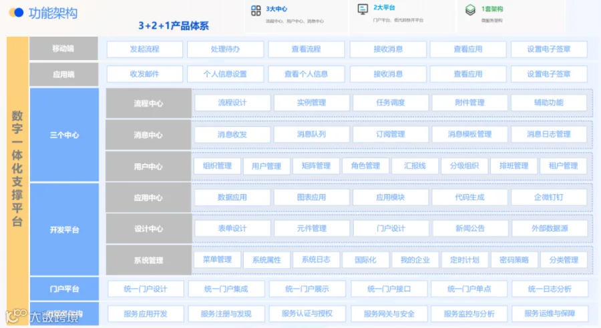The width and height of the screenshot is (601, 328).
Task: Click the 新闻公告 box
Action: click(x=470, y=229)
